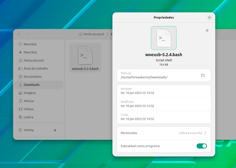The width and height of the screenshot is (236, 168).
Task: Open Permissões row showing Leitura e escrita
Action: 164,133
